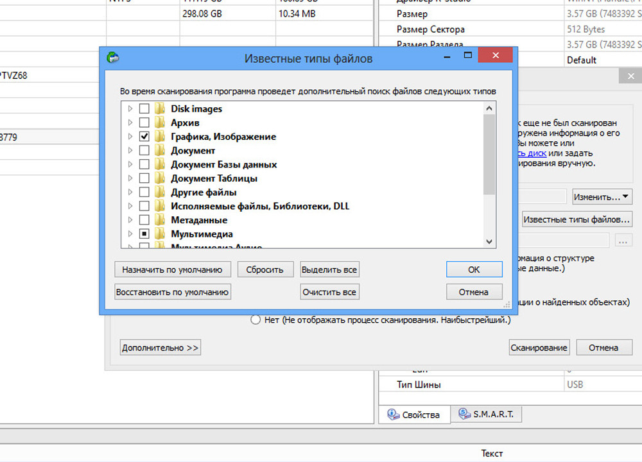
Task: Uncheck the Графика, Изображение checkbox
Action: [144, 137]
